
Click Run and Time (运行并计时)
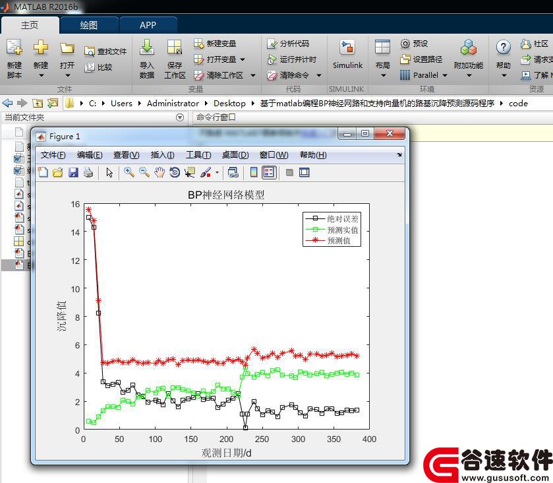(x=291, y=59)
